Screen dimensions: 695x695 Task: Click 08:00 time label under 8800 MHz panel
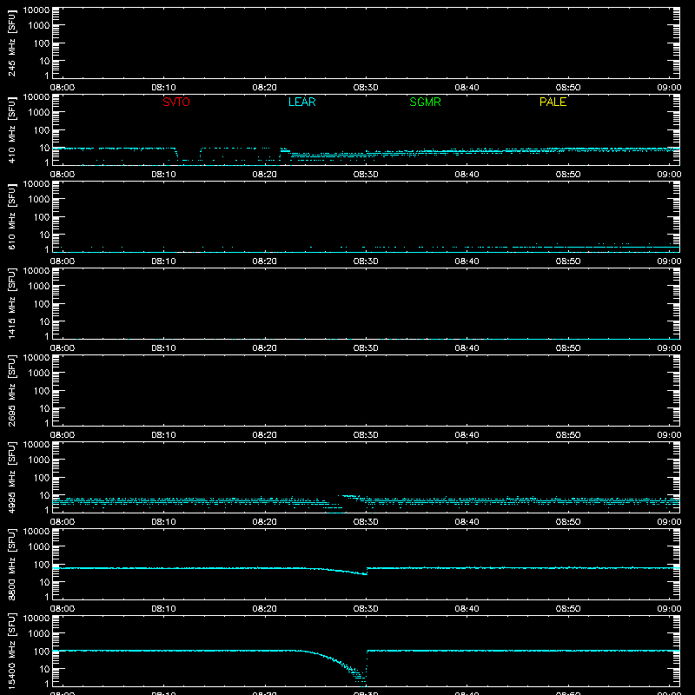coord(62,609)
